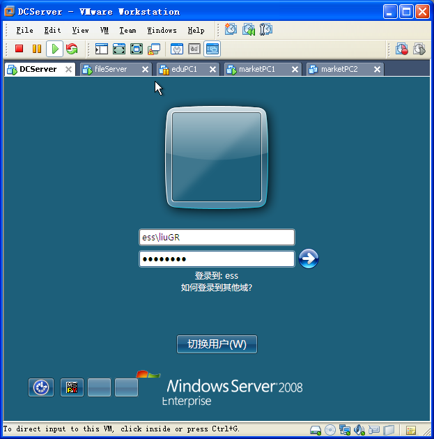Open the VM menu
This screenshot has height=439, width=434.
[x=104, y=30]
